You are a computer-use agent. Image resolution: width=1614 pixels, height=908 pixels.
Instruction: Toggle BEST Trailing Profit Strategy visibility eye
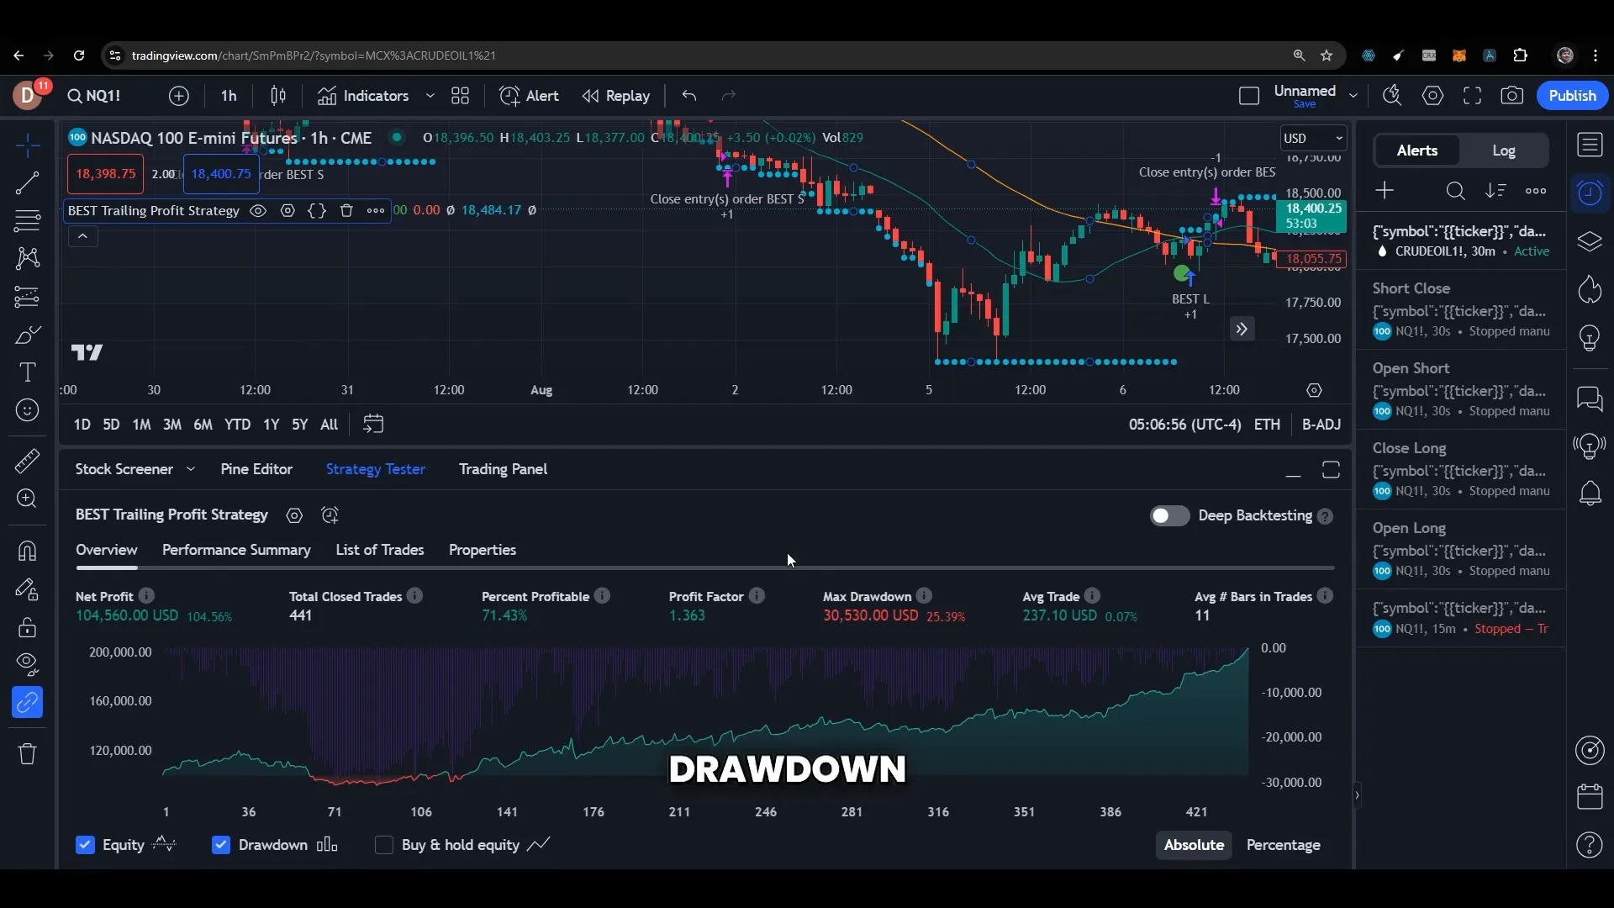pyautogui.click(x=258, y=211)
